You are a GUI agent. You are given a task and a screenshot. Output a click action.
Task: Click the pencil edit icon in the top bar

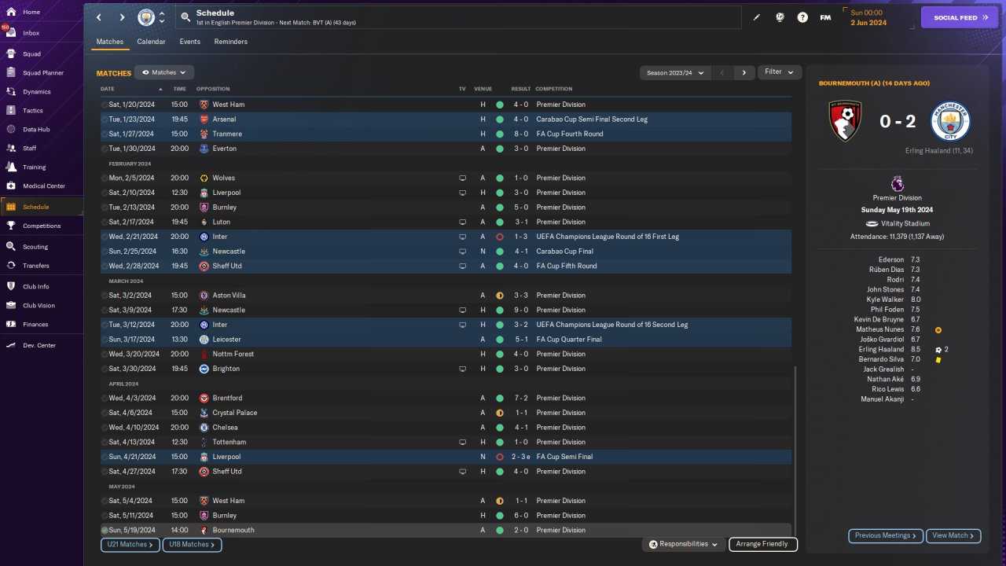(757, 17)
